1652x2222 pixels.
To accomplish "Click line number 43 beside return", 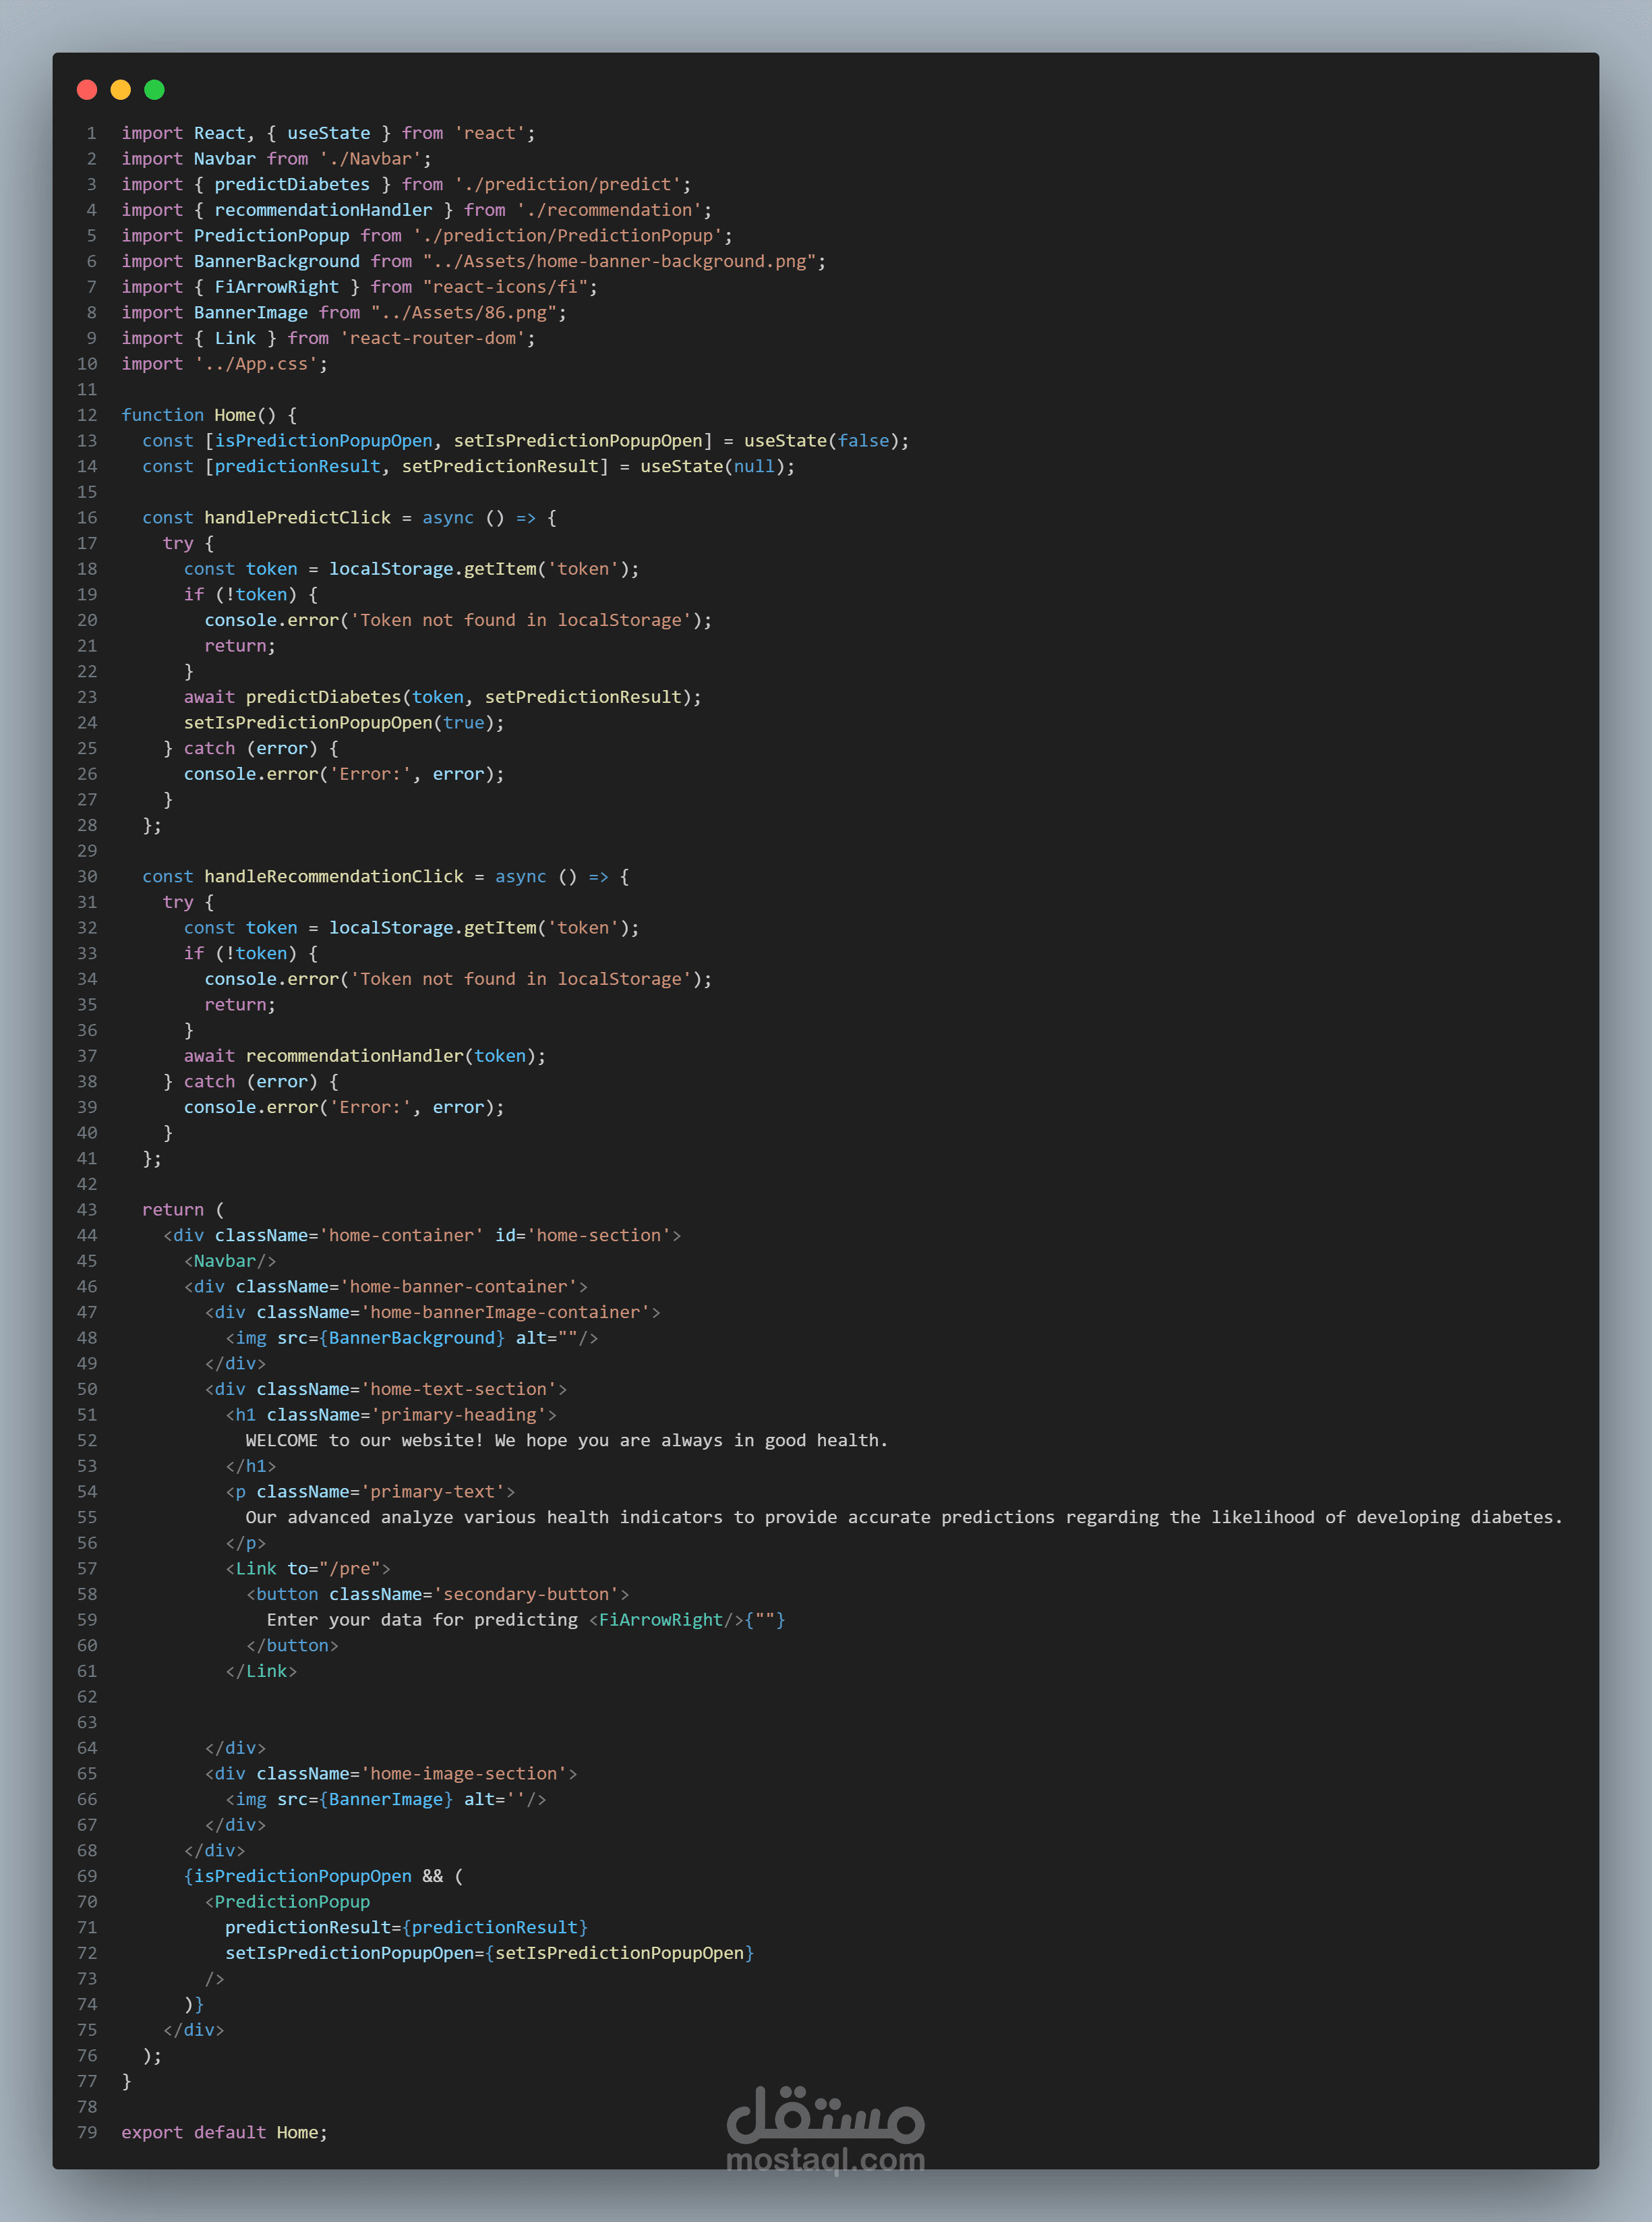I will pyautogui.click(x=87, y=1209).
